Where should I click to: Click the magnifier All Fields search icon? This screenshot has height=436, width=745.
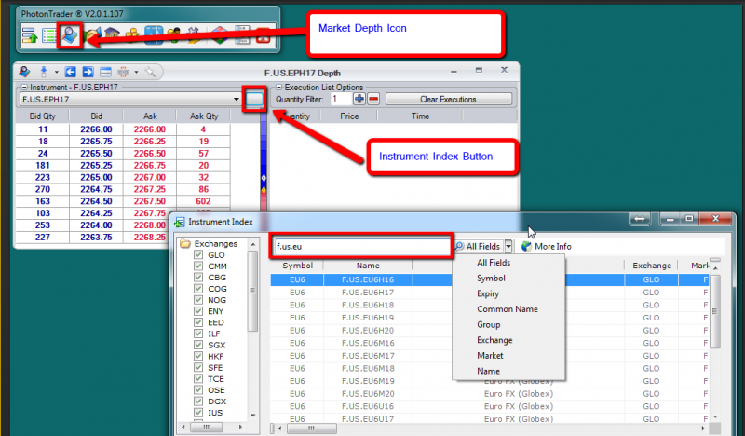click(459, 246)
